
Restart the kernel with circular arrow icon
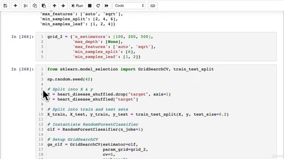pyautogui.click(x=98, y=6)
